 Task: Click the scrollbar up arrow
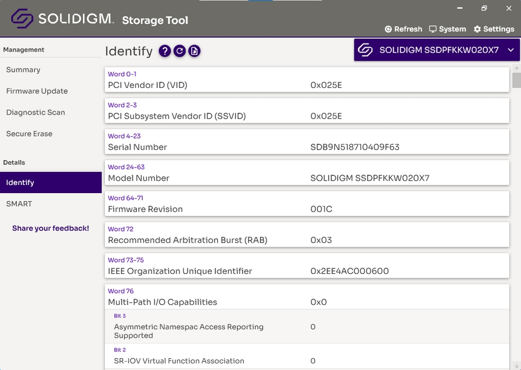[516, 68]
